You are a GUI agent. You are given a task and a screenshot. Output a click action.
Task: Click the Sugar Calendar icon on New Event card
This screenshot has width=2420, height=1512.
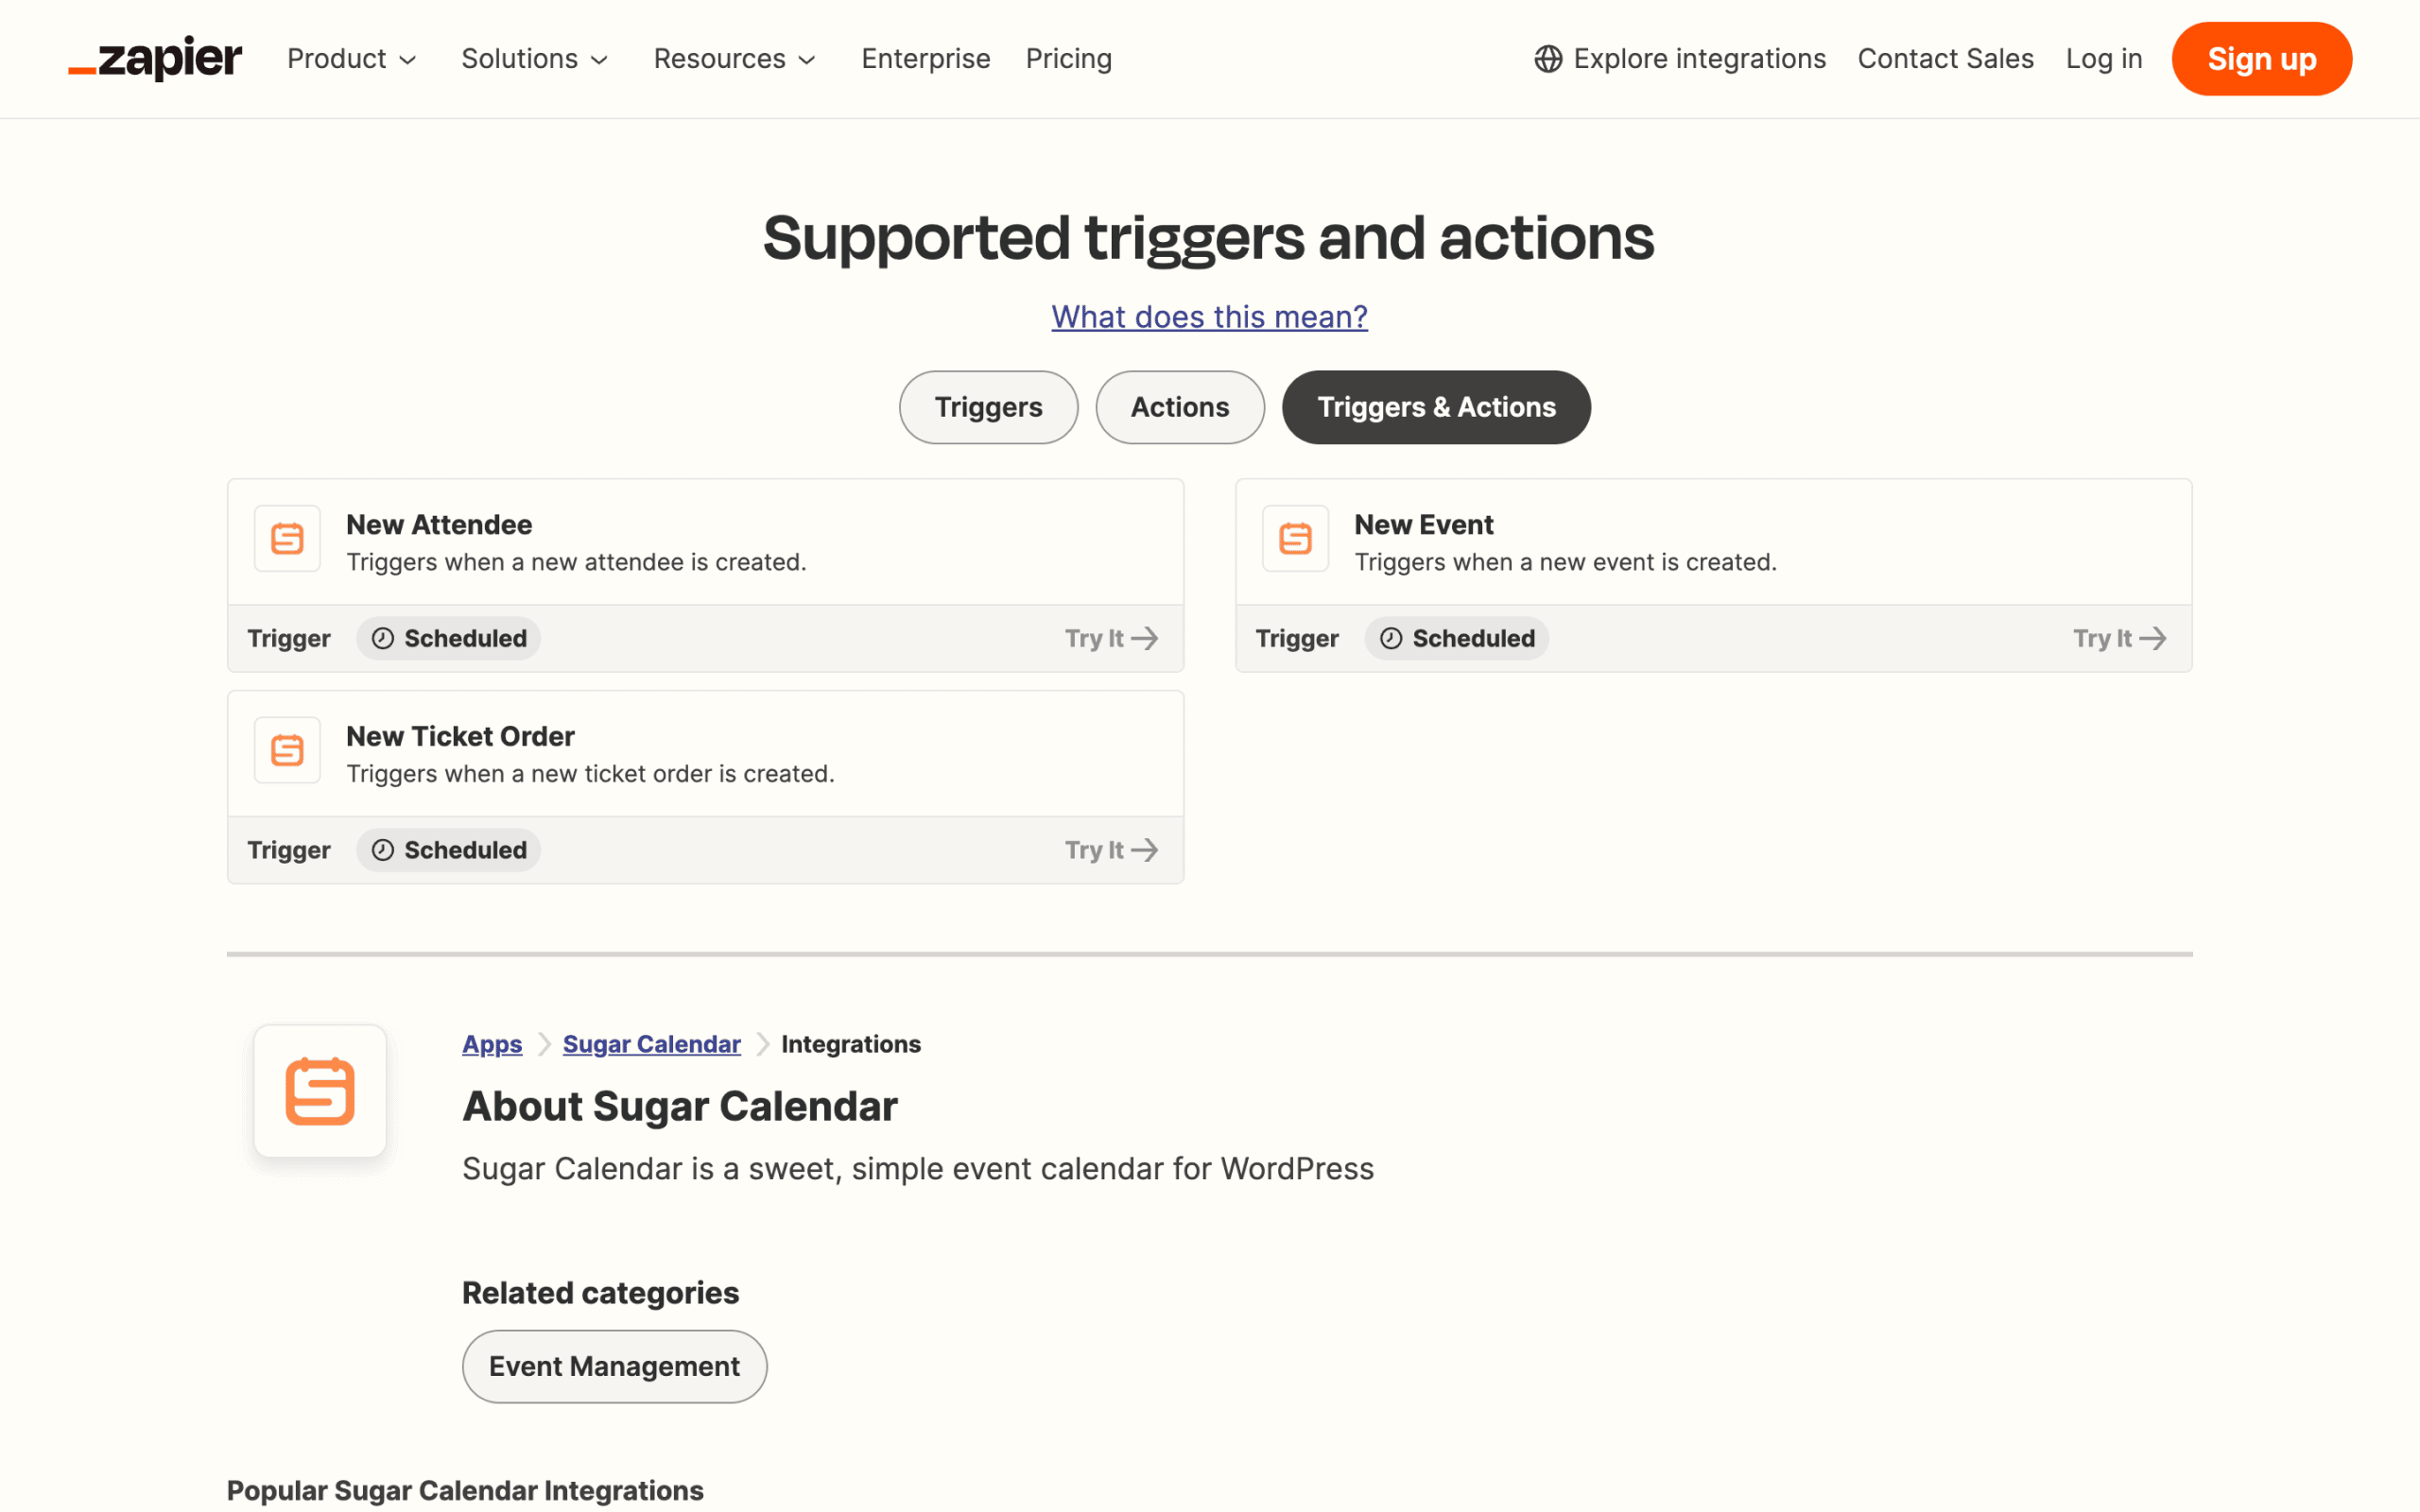click(1295, 538)
